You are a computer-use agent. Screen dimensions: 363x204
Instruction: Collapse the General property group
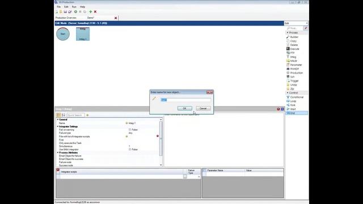[58, 120]
